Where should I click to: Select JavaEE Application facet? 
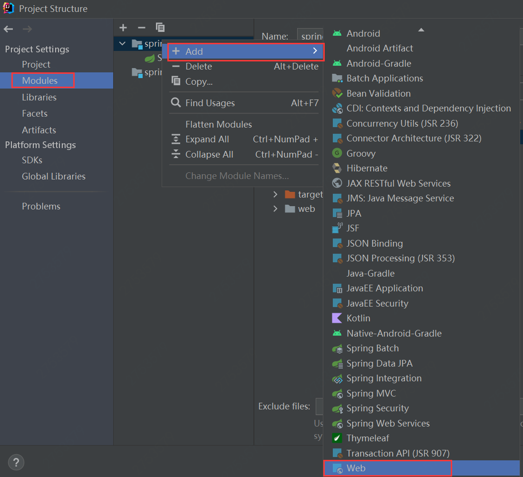(385, 288)
